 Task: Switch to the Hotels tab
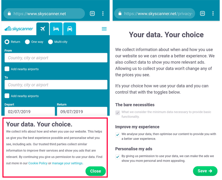tap(56, 29)
